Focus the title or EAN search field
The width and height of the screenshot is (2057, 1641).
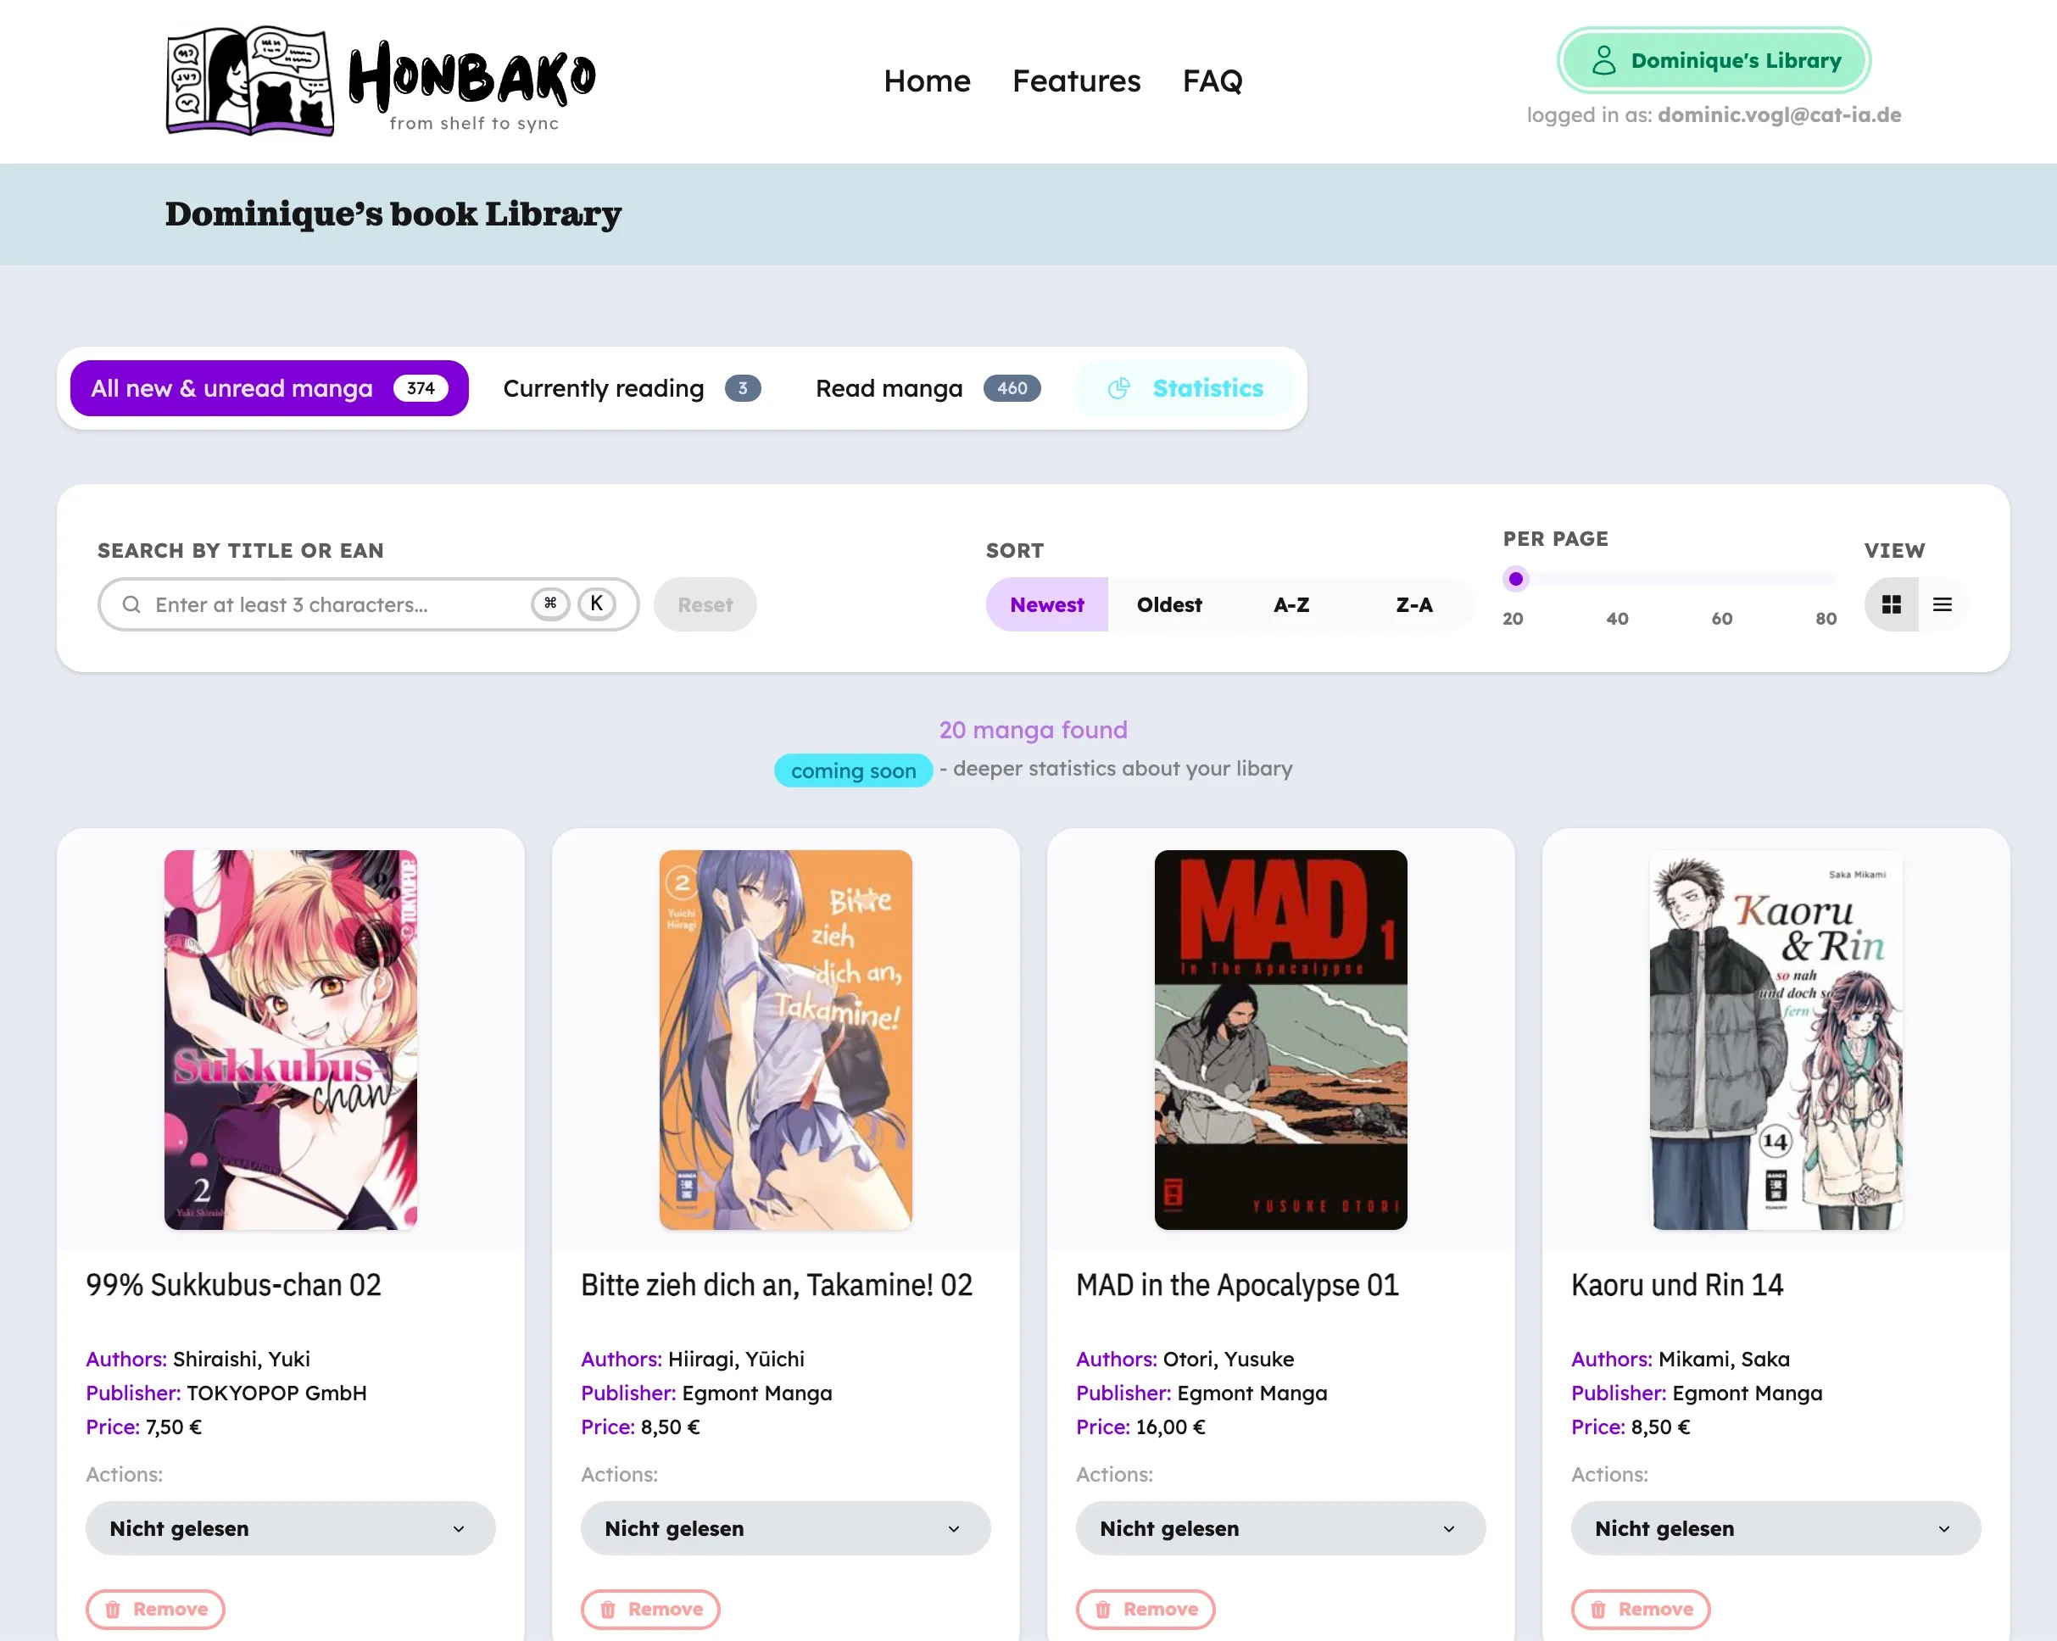tap(368, 604)
